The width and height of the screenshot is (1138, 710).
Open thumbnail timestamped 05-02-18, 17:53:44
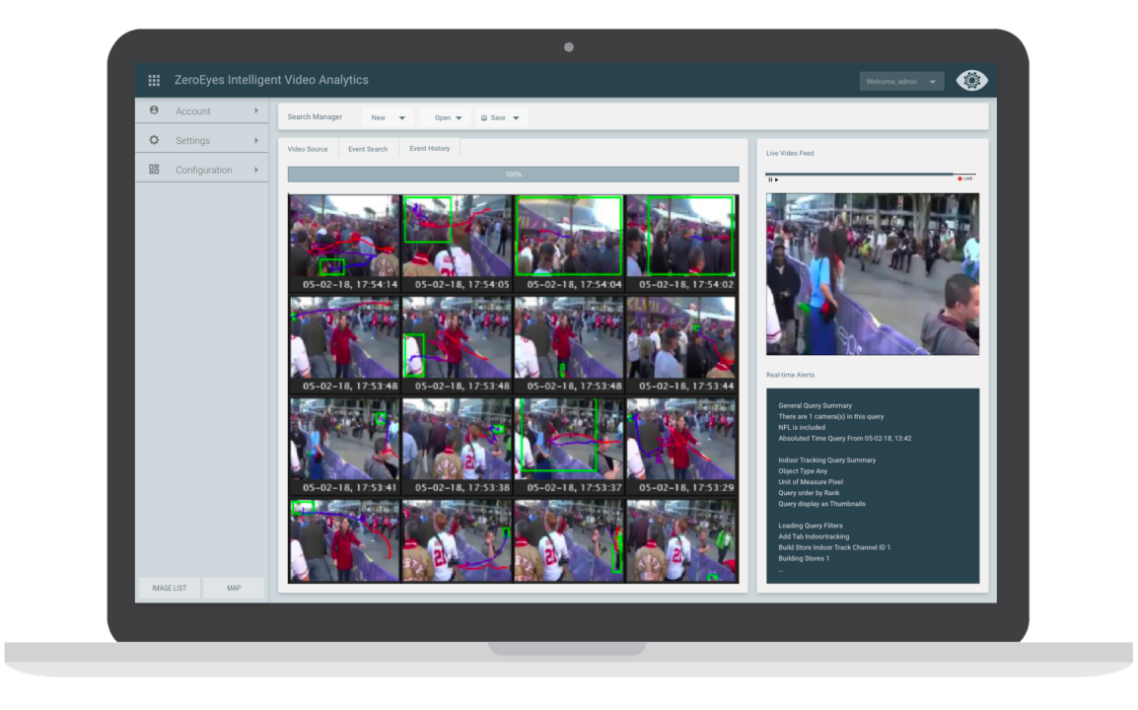tap(681, 345)
